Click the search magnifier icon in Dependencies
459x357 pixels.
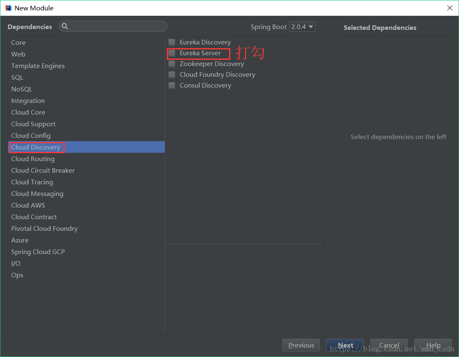(65, 26)
